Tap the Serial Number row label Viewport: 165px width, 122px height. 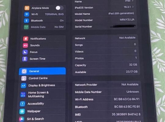83,27
